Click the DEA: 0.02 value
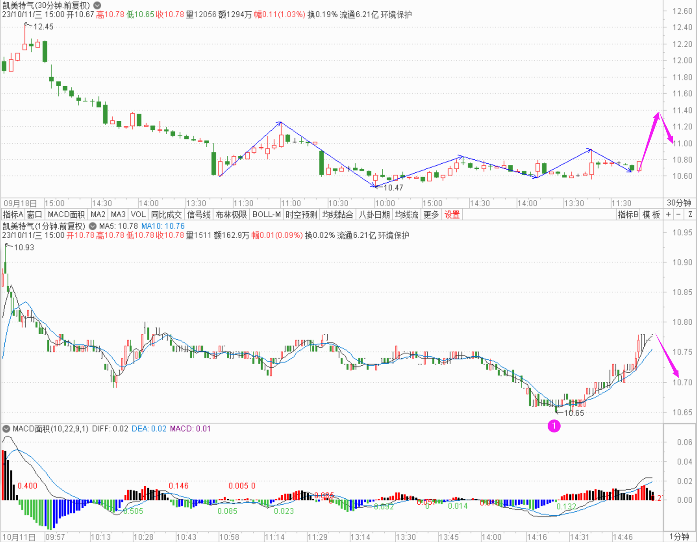The image size is (697, 542). coord(149,429)
